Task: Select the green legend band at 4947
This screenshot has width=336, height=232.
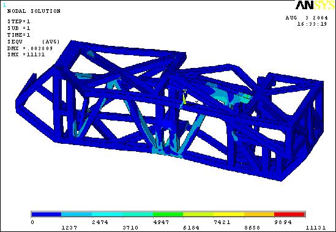Action: [x=168, y=214]
